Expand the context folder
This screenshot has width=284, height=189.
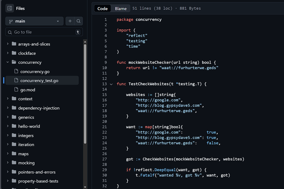pos(25,99)
